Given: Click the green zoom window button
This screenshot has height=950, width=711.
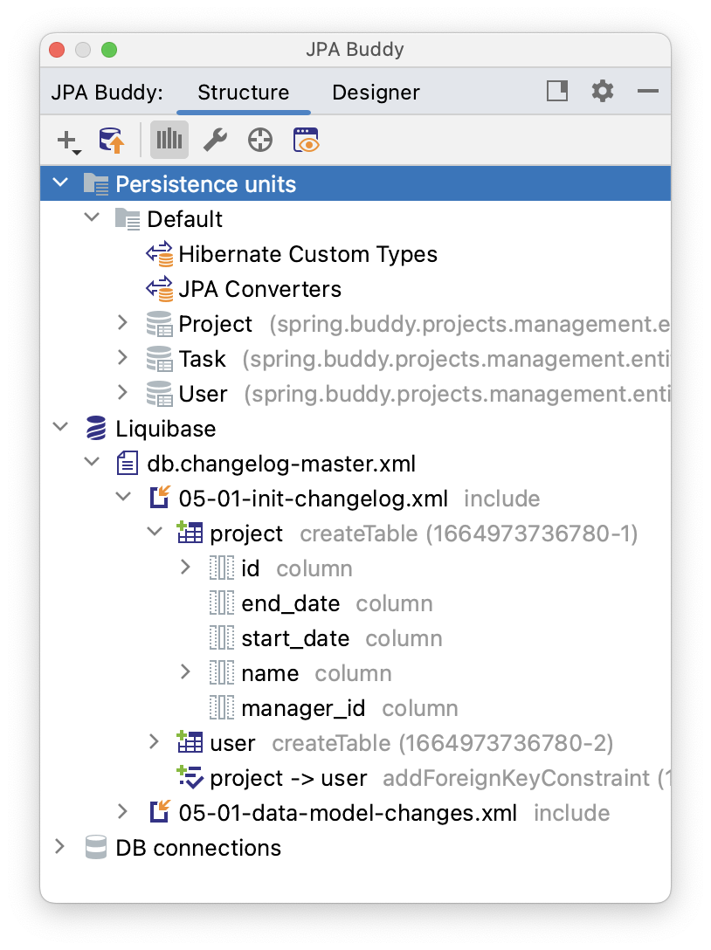Looking at the screenshot, I should pos(109,50).
